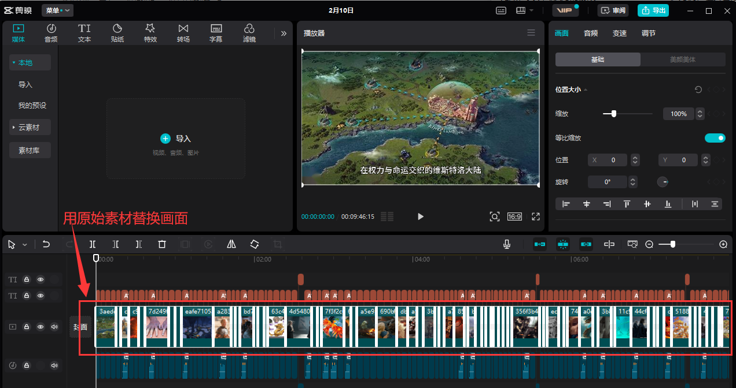Select 导入 in the media sidebar
This screenshot has width=736, height=388.
(x=25, y=84)
